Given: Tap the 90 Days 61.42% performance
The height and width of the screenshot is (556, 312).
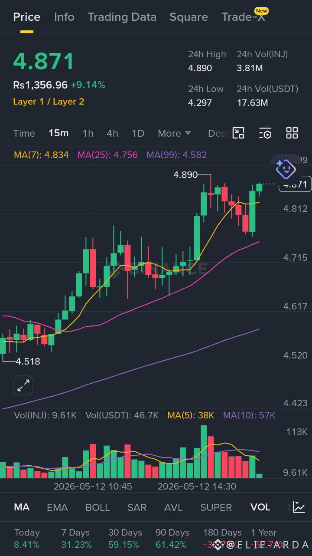Looking at the screenshot, I should 172,539.
